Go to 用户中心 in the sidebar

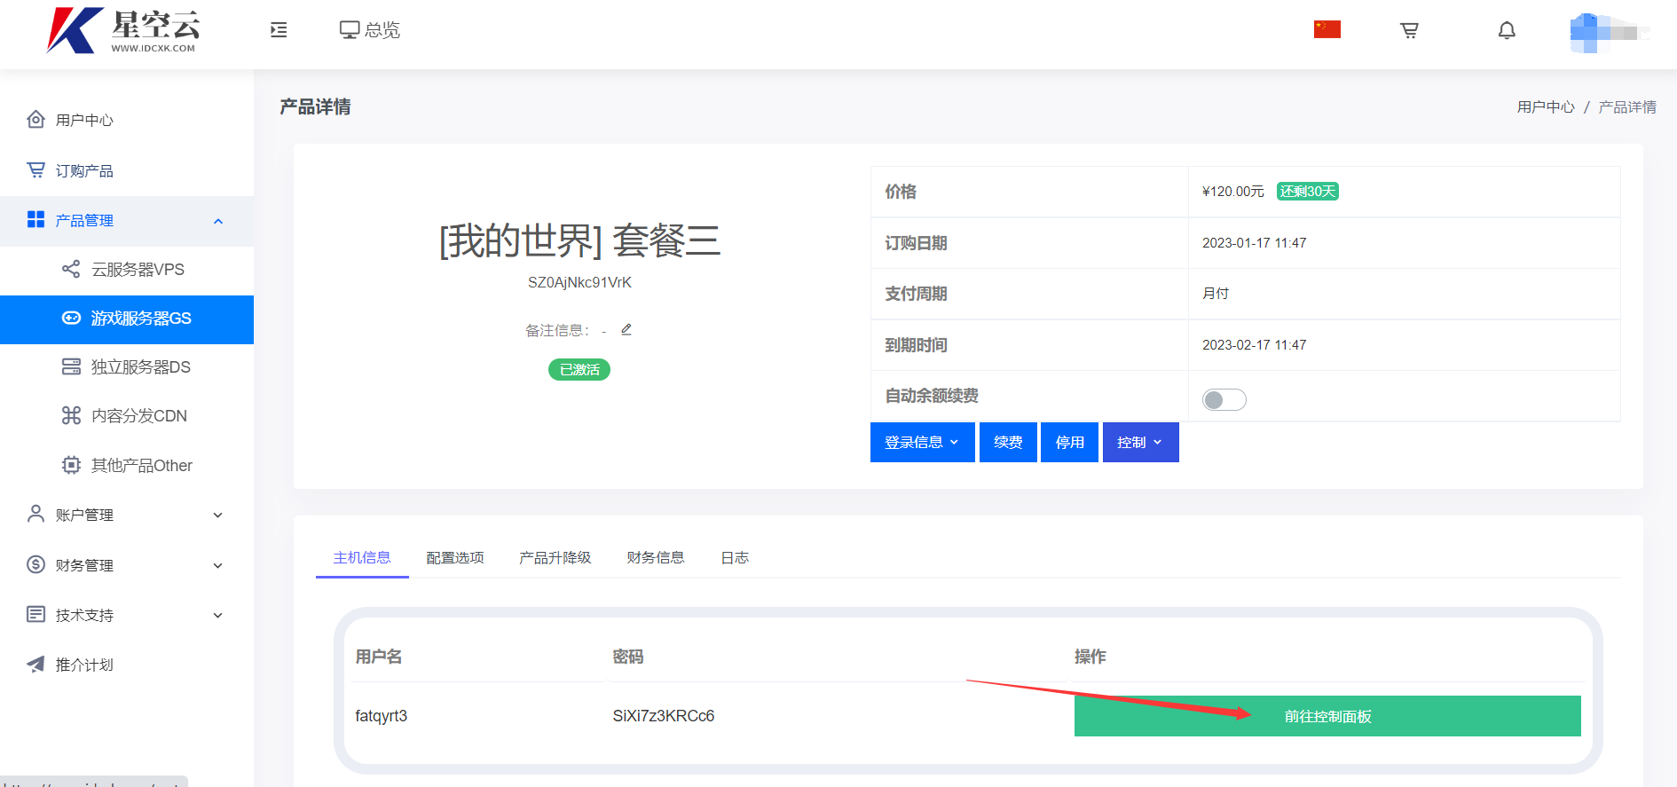pyautogui.click(x=84, y=120)
